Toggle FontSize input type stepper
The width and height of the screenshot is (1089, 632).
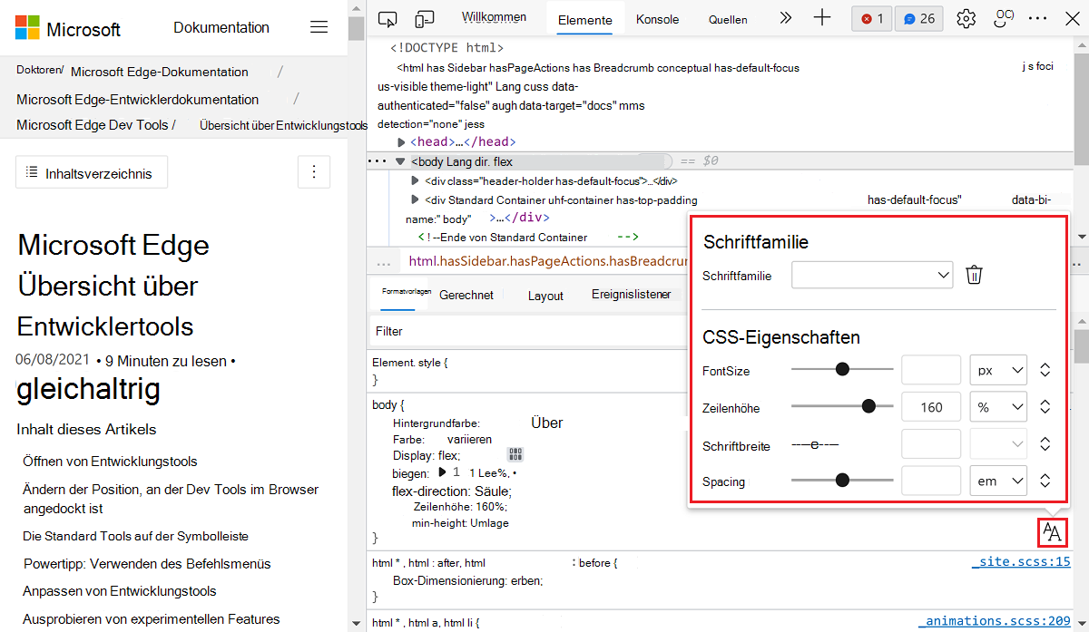(1045, 370)
